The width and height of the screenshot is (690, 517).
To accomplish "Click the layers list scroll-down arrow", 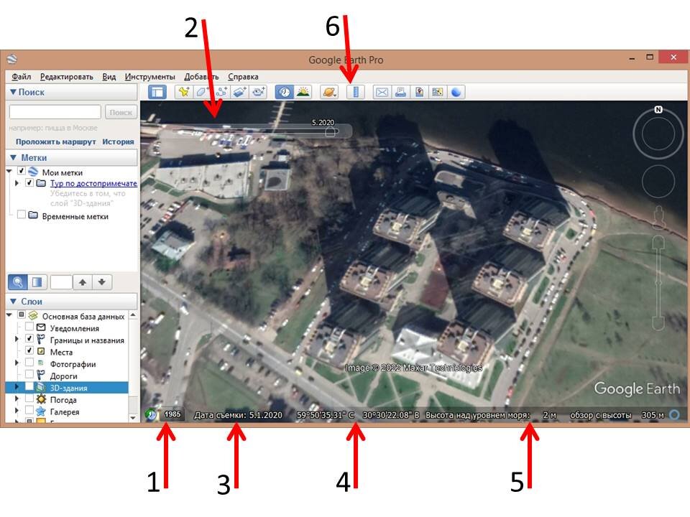I will [x=133, y=417].
